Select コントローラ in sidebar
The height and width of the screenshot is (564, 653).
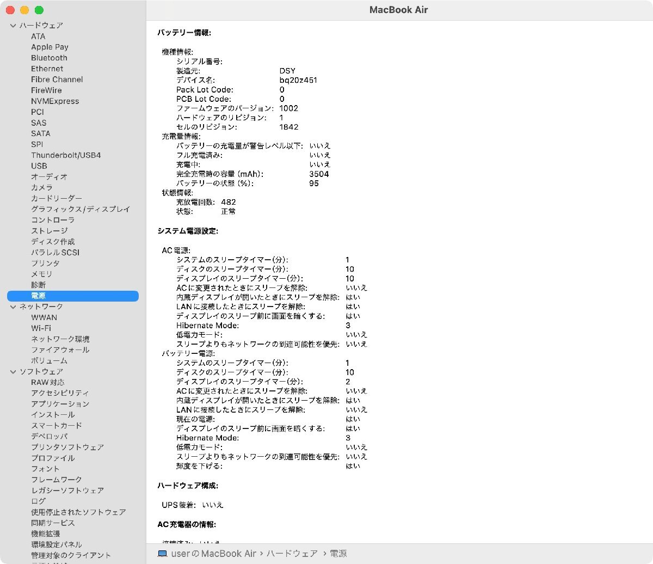tap(53, 220)
